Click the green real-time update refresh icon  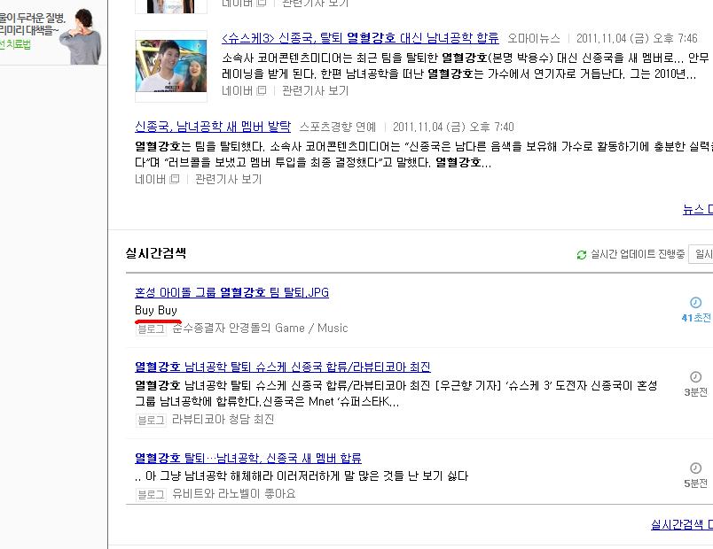[582, 255]
